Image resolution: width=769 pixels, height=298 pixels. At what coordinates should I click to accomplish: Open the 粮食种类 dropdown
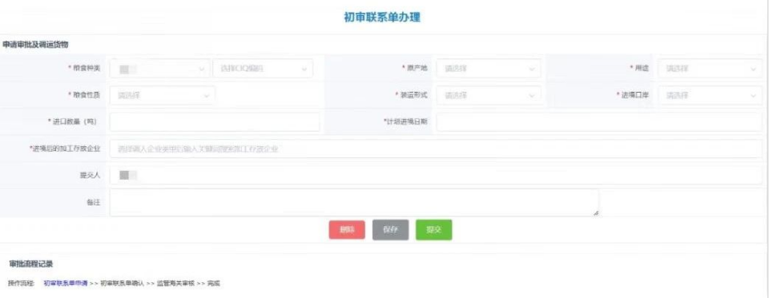160,69
